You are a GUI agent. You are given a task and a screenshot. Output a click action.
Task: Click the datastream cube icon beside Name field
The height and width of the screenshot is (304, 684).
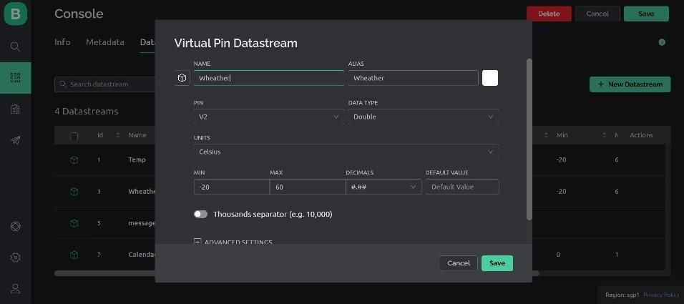(x=182, y=78)
